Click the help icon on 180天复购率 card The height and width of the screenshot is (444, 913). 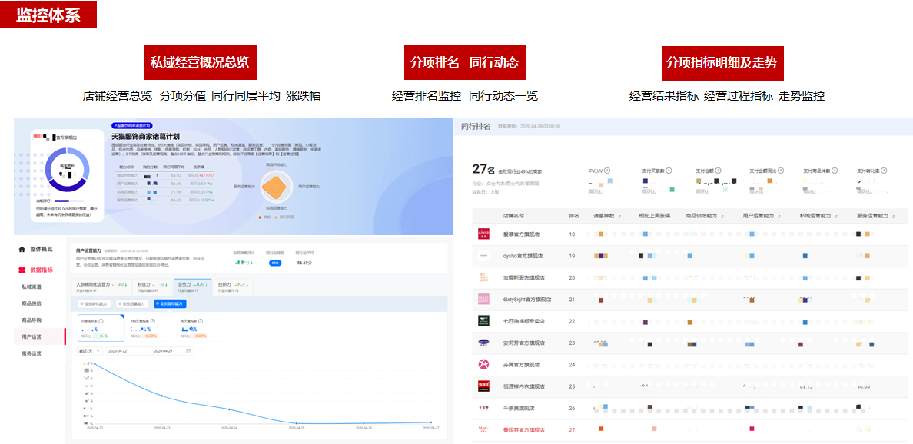click(151, 321)
